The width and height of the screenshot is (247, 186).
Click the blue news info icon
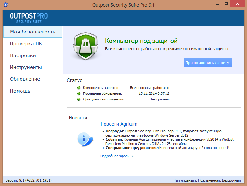coord(85,139)
